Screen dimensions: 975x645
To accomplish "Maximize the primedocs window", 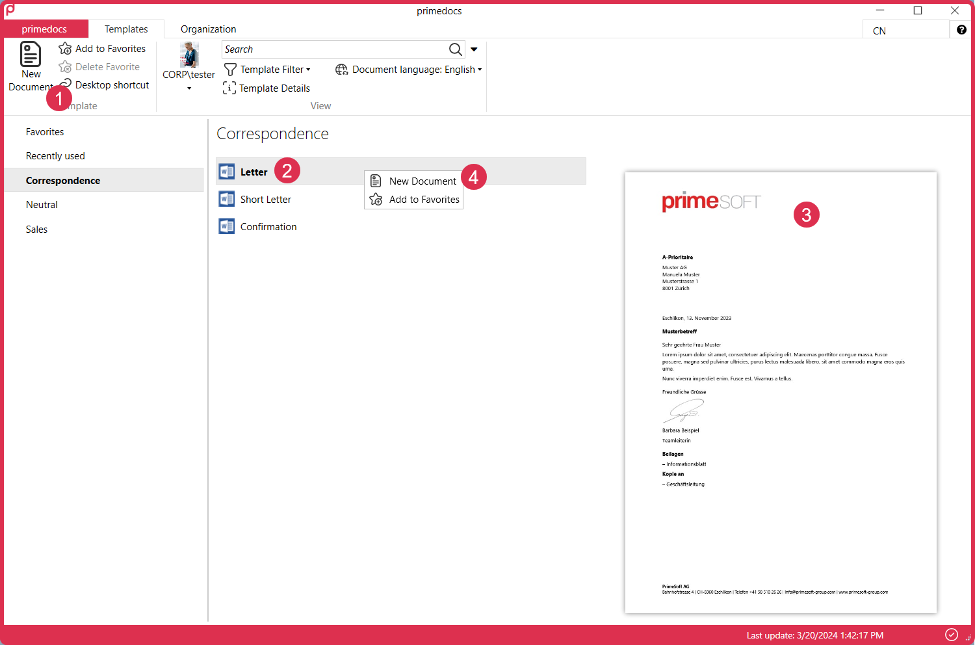I will tap(918, 10).
